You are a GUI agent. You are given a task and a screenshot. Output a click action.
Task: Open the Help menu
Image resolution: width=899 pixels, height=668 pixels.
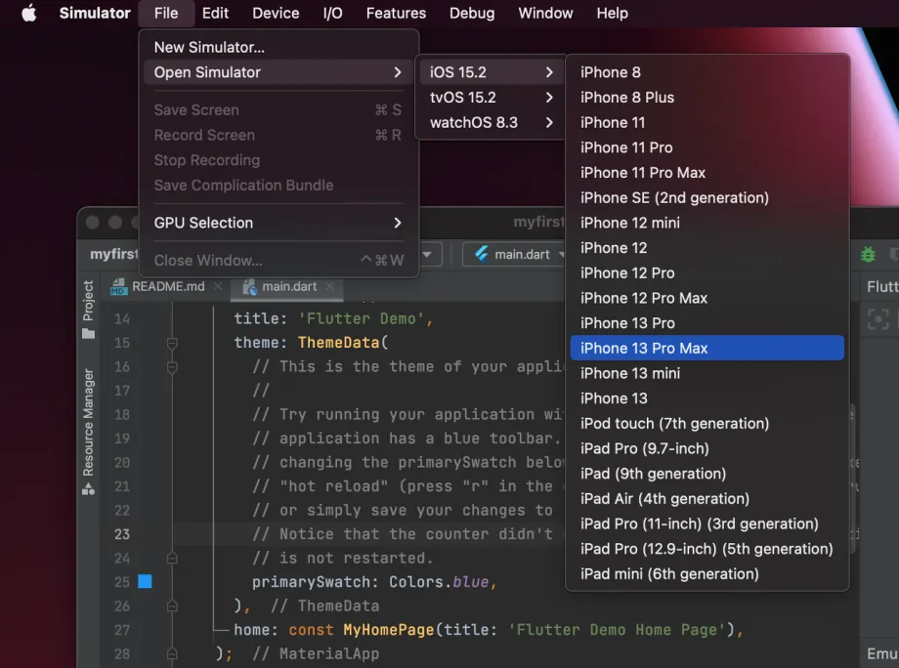click(x=613, y=13)
